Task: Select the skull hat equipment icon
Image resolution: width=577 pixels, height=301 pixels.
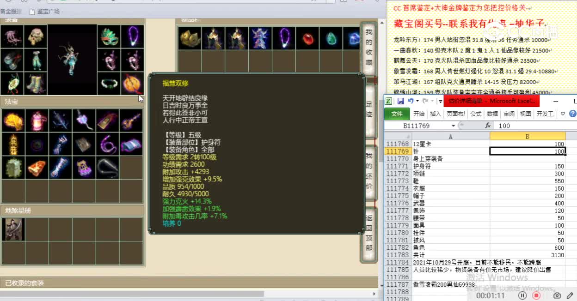Action: 36,36
